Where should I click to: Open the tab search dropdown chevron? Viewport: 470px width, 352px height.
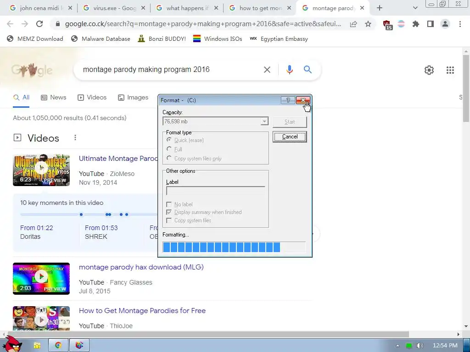click(x=415, y=8)
